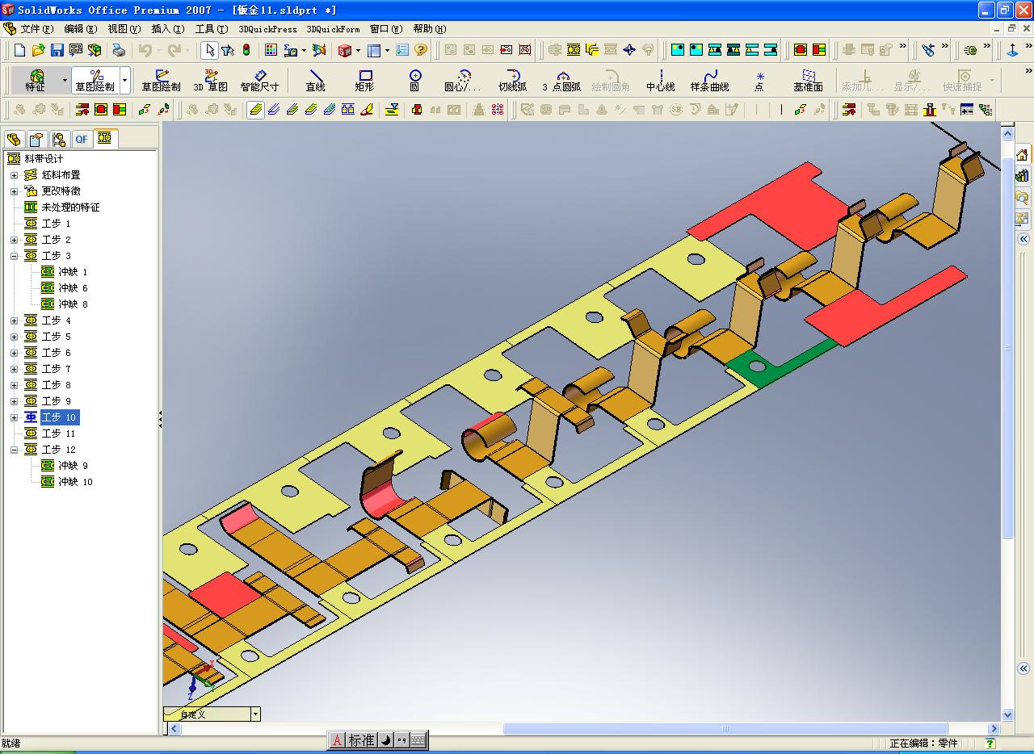Expand the 坯料布置 tree node
1034x754 pixels.
[x=14, y=175]
